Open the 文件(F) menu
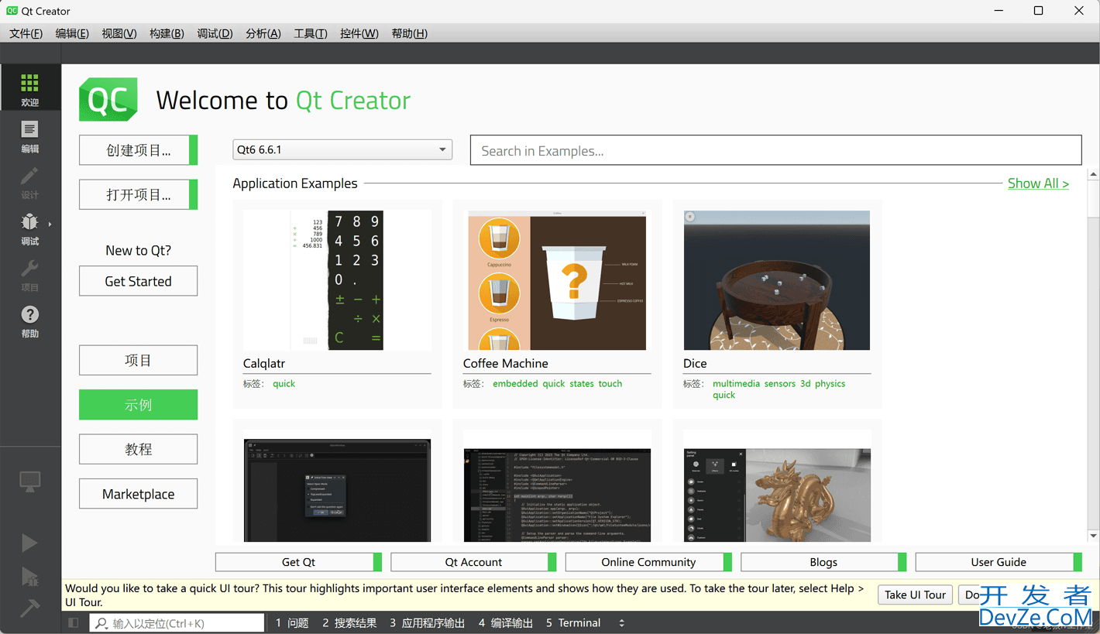The image size is (1100, 634). coord(26,33)
